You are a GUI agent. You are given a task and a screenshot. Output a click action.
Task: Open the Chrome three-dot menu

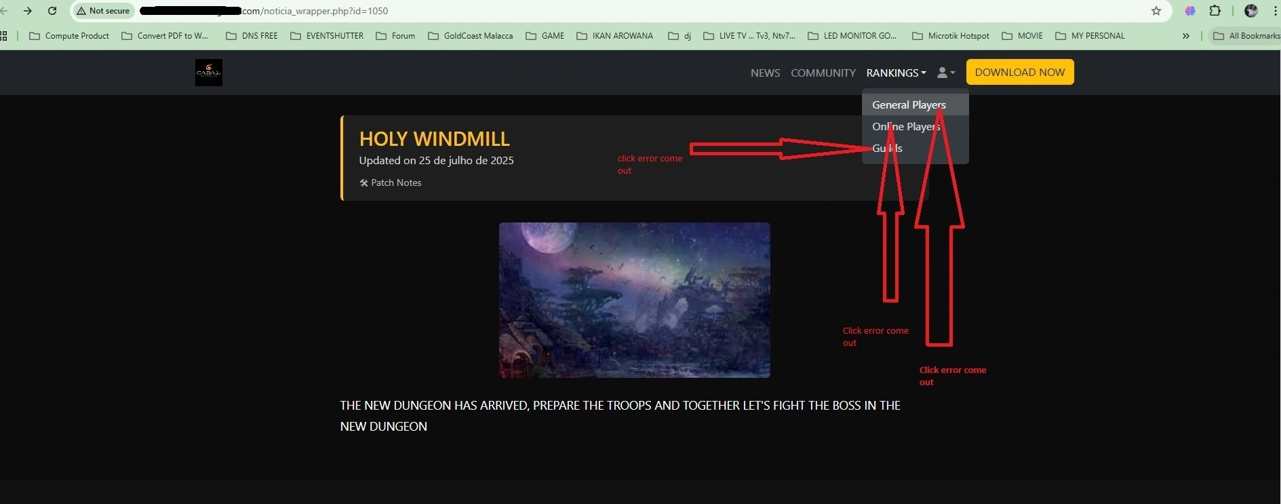(x=1275, y=11)
